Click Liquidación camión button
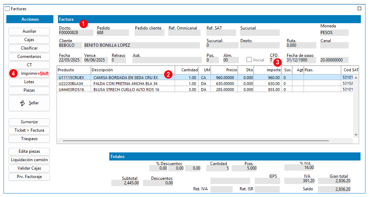The height and width of the screenshot is (197, 370). point(29,160)
